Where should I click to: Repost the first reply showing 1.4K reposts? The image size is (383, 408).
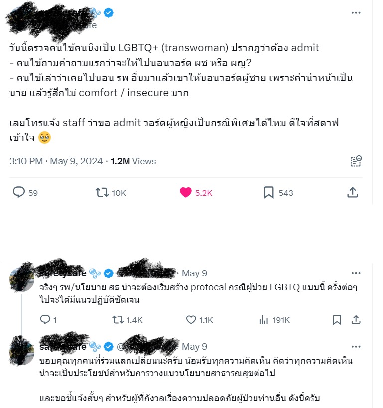click(x=118, y=319)
